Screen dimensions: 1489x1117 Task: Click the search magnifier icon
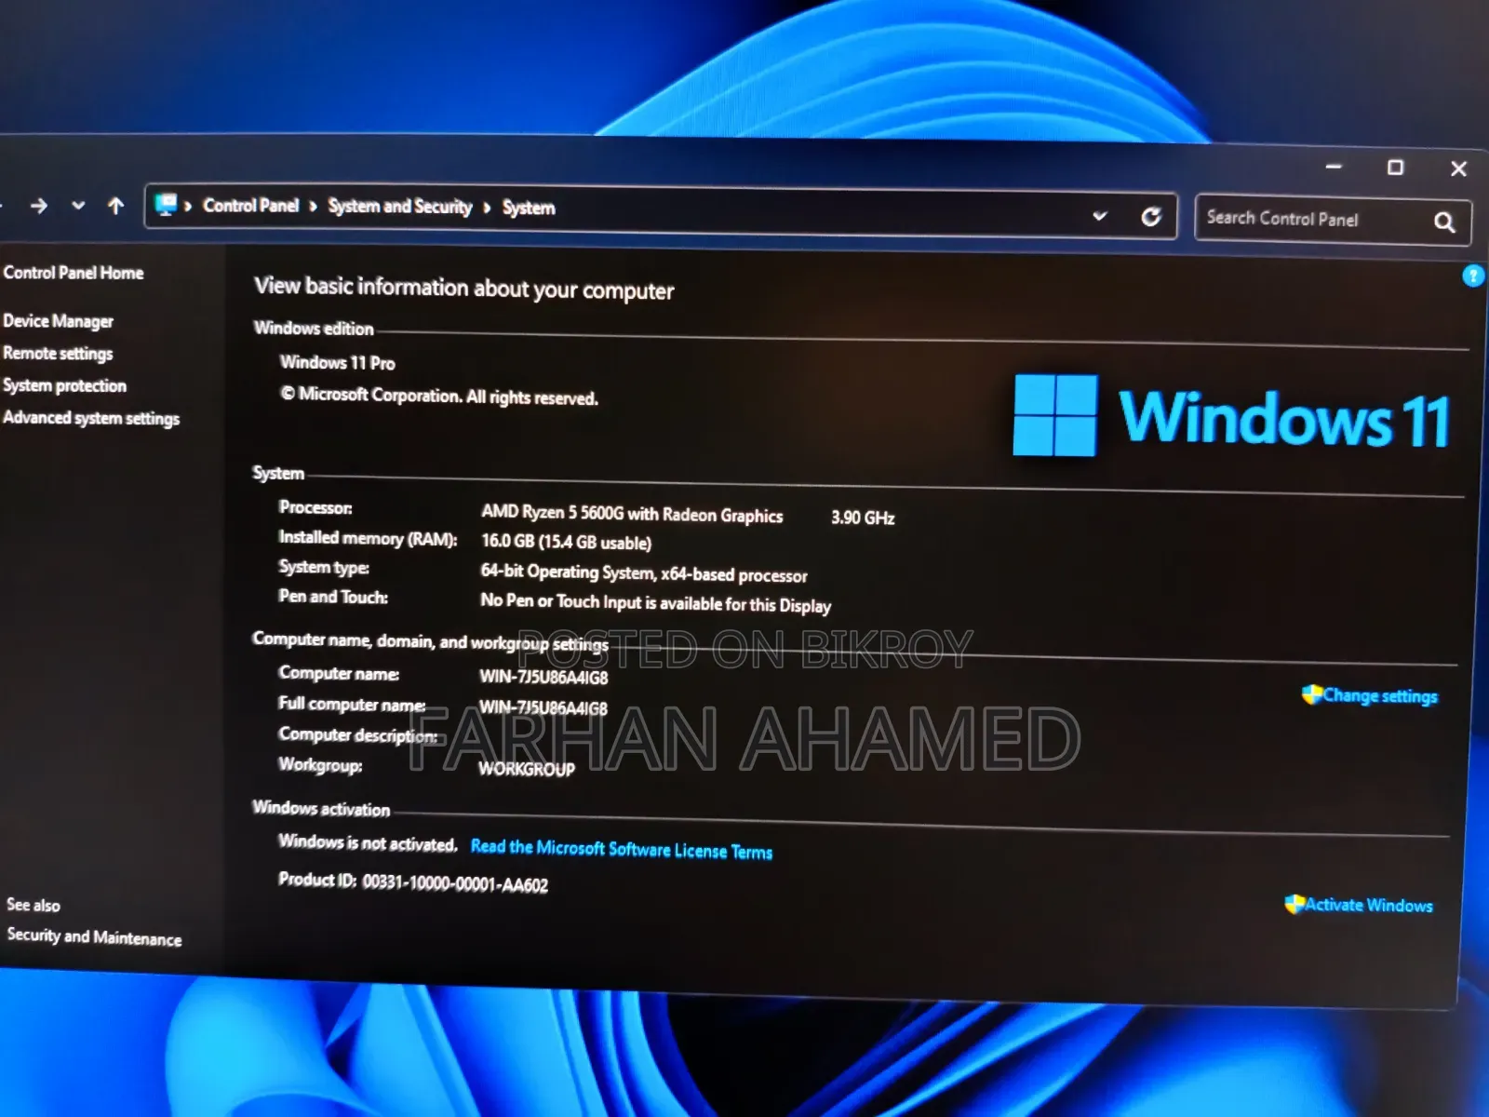(x=1444, y=222)
